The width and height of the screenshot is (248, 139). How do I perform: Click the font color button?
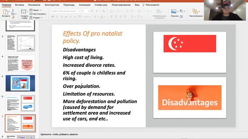[x=102, y=17]
